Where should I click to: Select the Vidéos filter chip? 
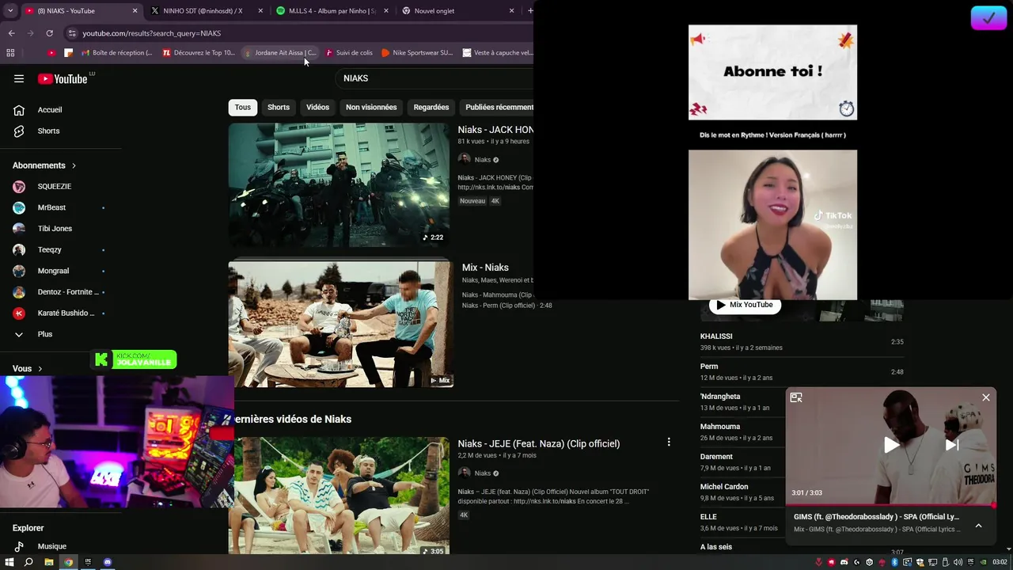[317, 108]
